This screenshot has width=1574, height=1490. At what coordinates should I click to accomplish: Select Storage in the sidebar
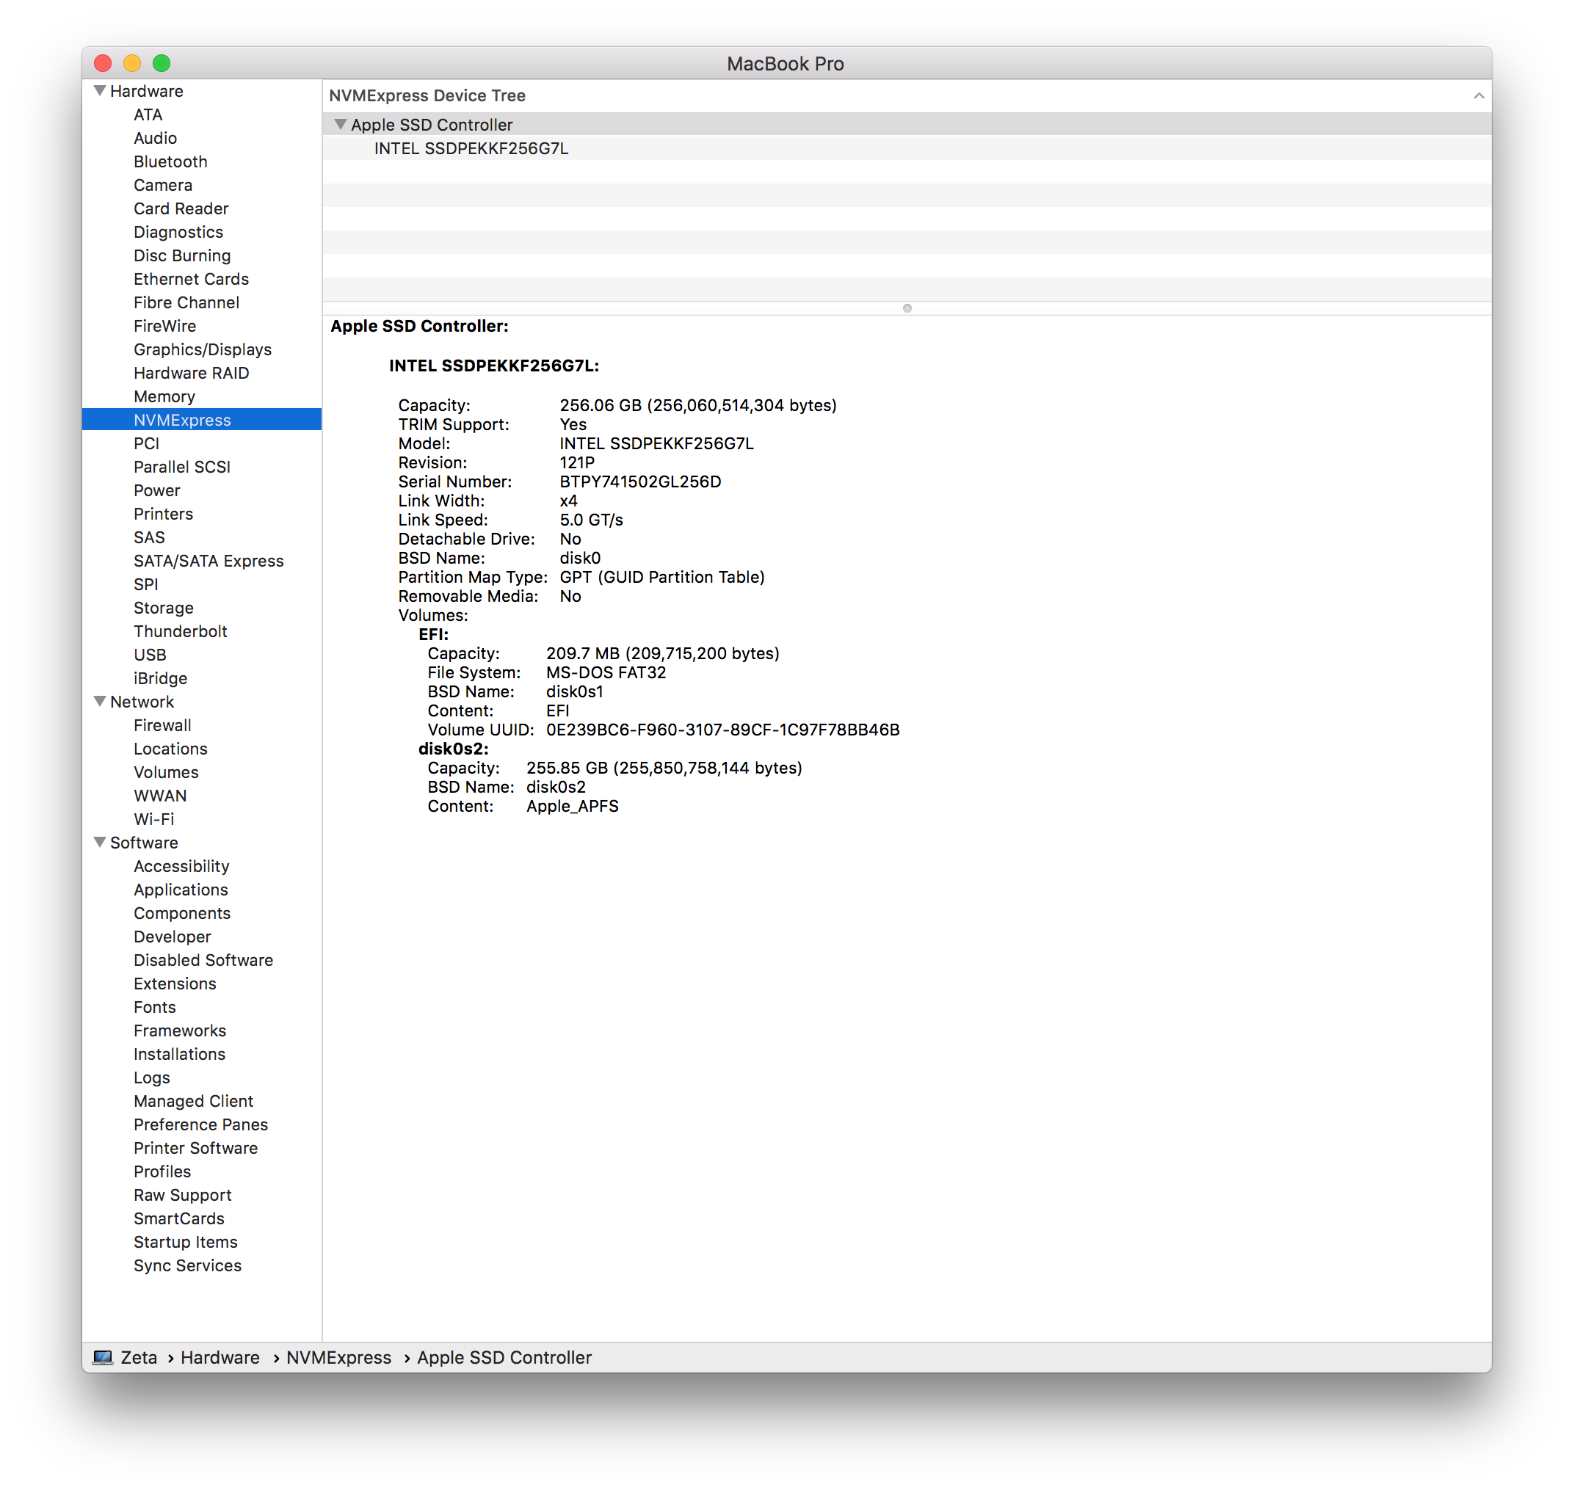163,608
